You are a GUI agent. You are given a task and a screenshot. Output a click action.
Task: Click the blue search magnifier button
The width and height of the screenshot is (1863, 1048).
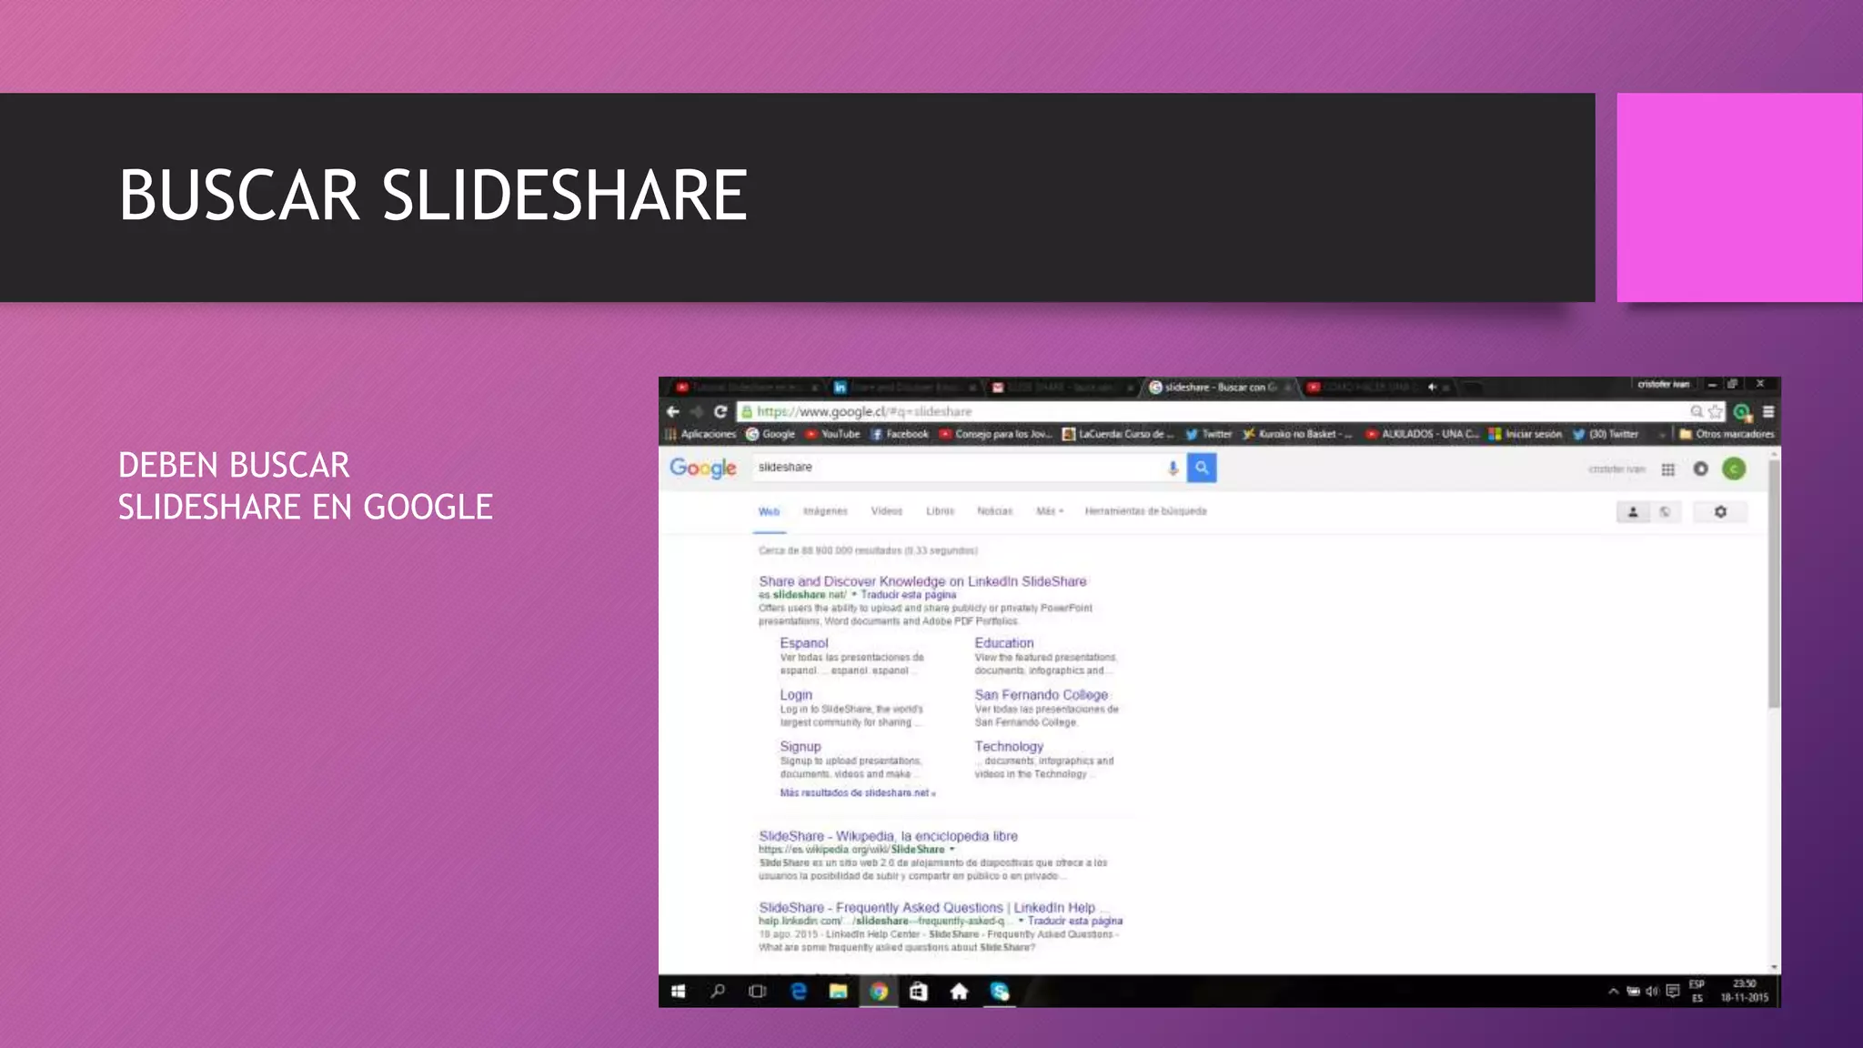click(1202, 468)
